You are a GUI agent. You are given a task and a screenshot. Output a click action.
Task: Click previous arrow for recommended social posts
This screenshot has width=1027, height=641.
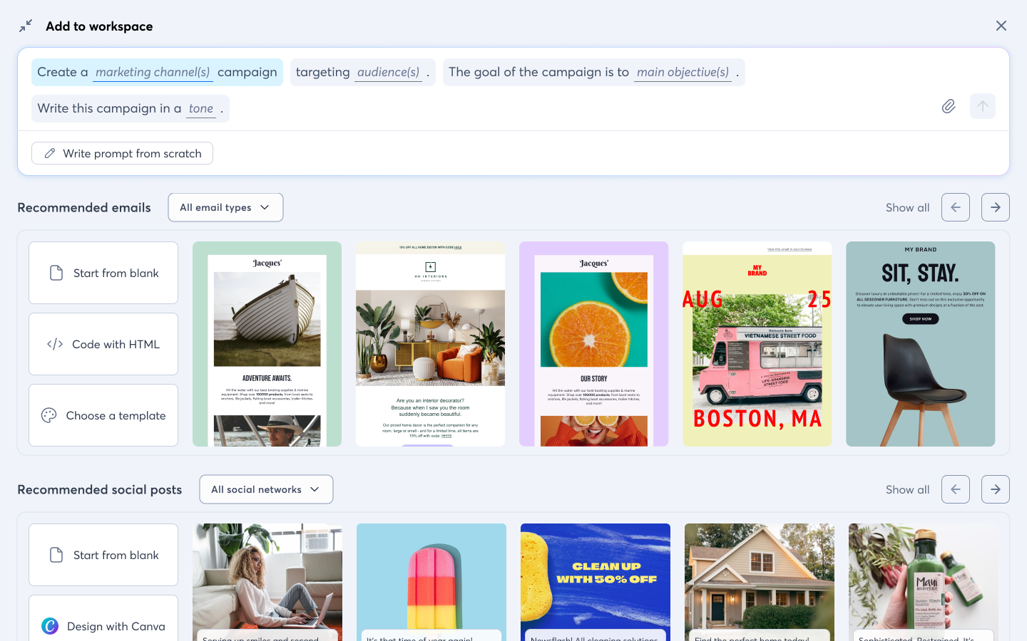point(955,489)
